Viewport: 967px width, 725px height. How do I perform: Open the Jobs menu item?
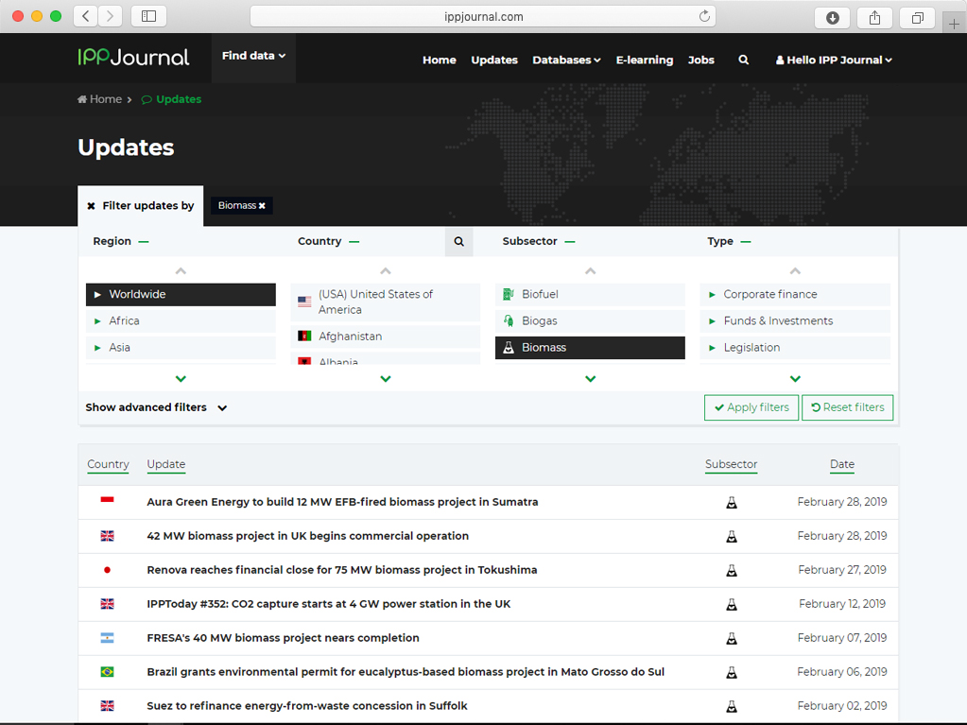[x=700, y=60]
